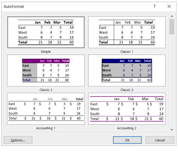This screenshot has height=153, width=178.
Task: Pick the Classic 2 purple header format
Action: click(46, 70)
